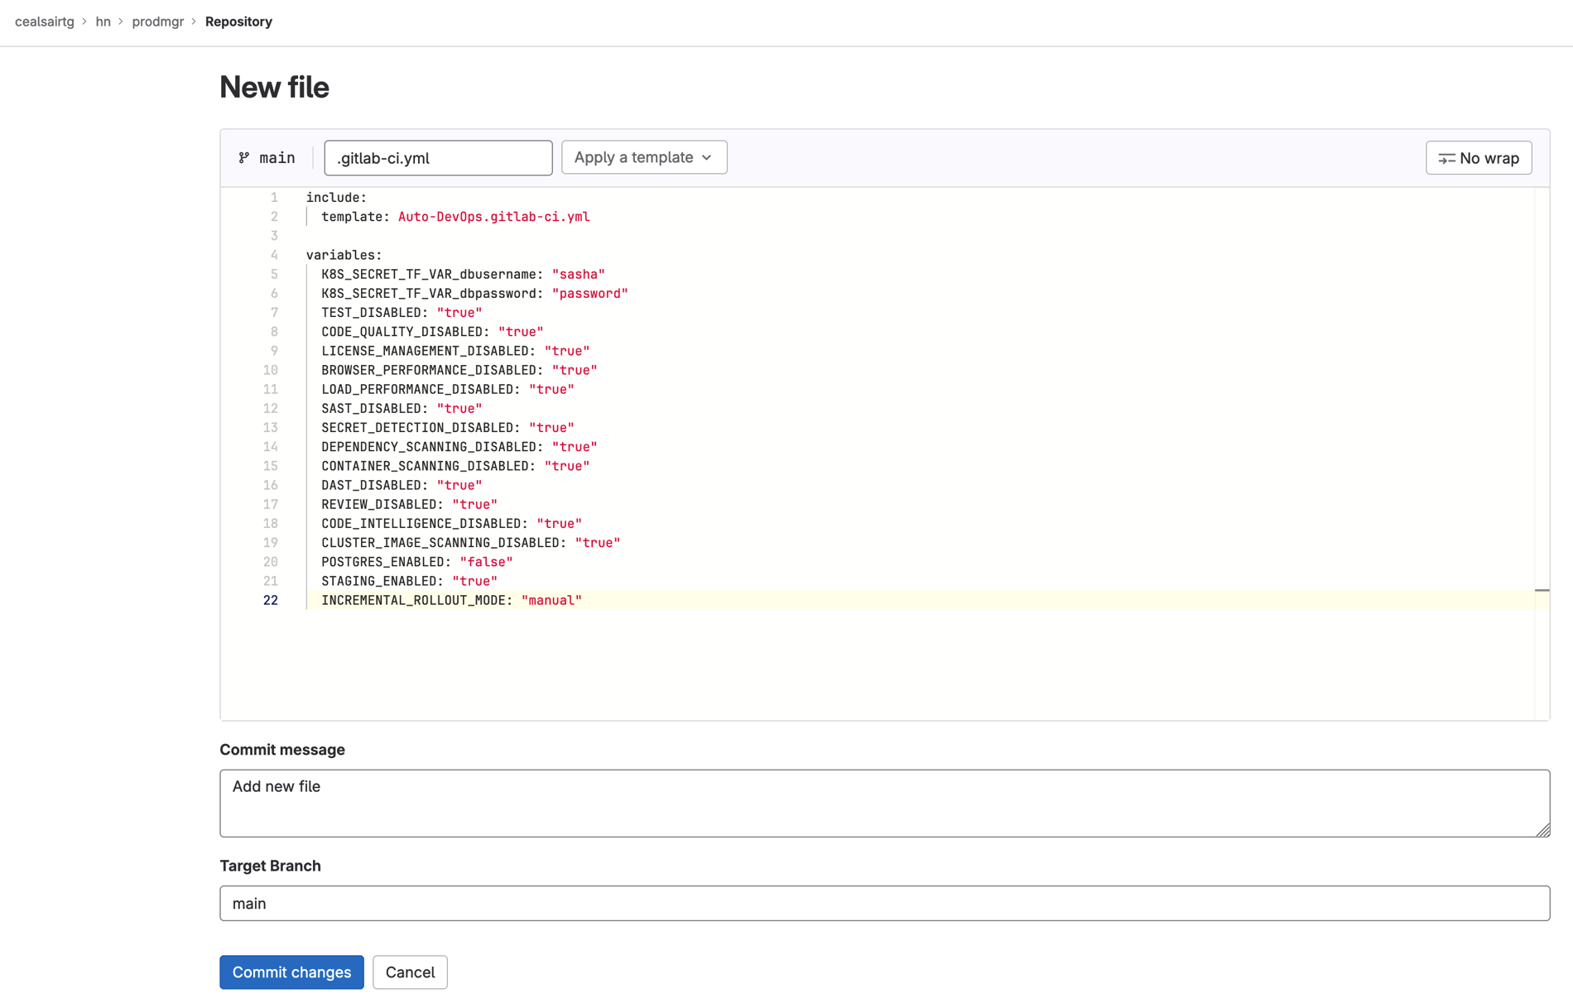Click the text-alignment icon inside No wrap
The width and height of the screenshot is (1573, 1008).
tap(1447, 157)
